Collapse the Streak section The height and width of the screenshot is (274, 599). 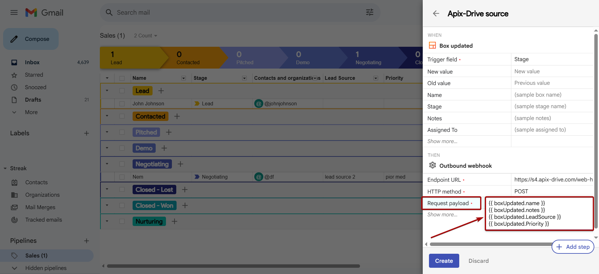click(x=5, y=168)
